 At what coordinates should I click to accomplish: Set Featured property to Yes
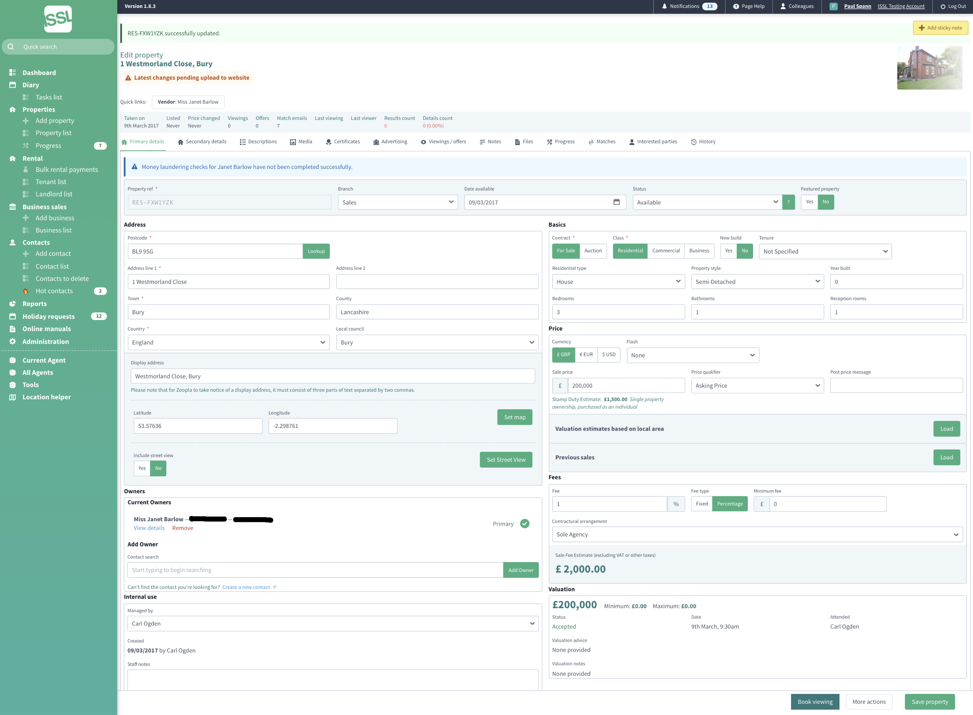tap(809, 202)
